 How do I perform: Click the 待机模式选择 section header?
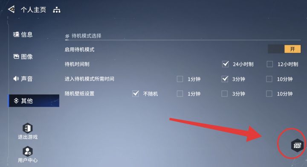pyautogui.click(x=86, y=36)
